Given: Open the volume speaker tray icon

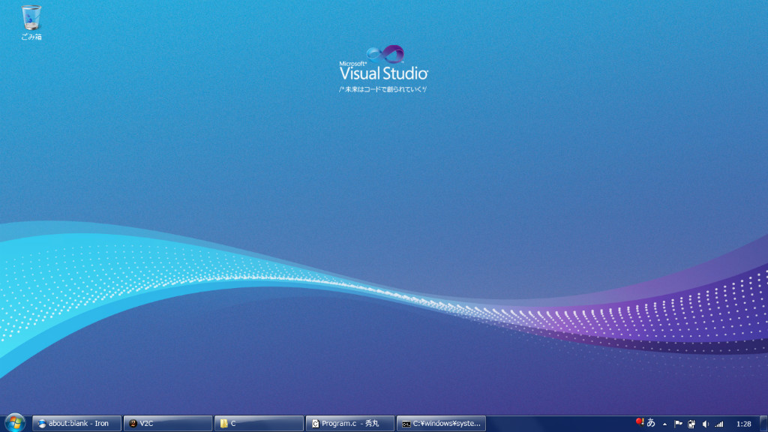Looking at the screenshot, I should pos(705,424).
